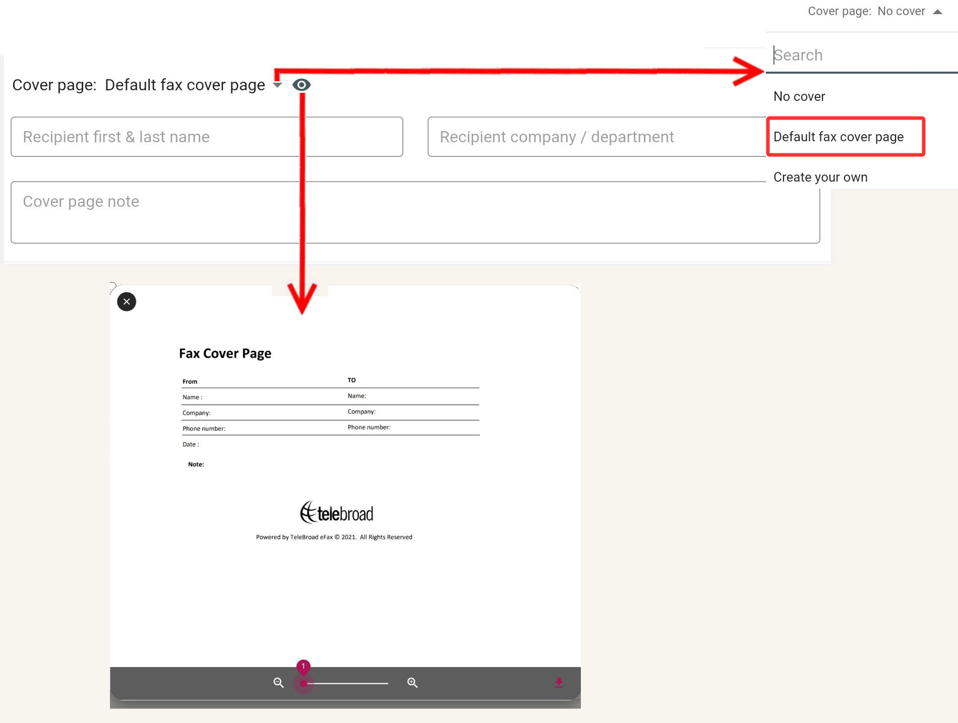Click the TO column header in preview
The width and height of the screenshot is (958, 723).
tap(351, 380)
